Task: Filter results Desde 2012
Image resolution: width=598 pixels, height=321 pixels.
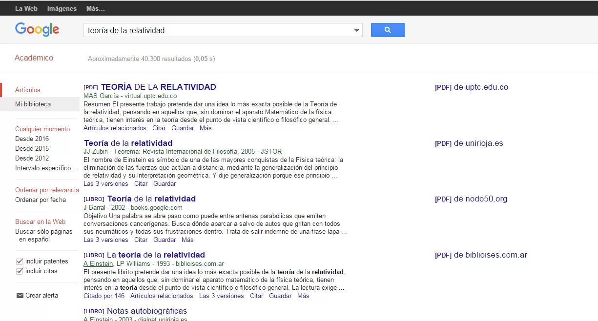Action: [32, 158]
